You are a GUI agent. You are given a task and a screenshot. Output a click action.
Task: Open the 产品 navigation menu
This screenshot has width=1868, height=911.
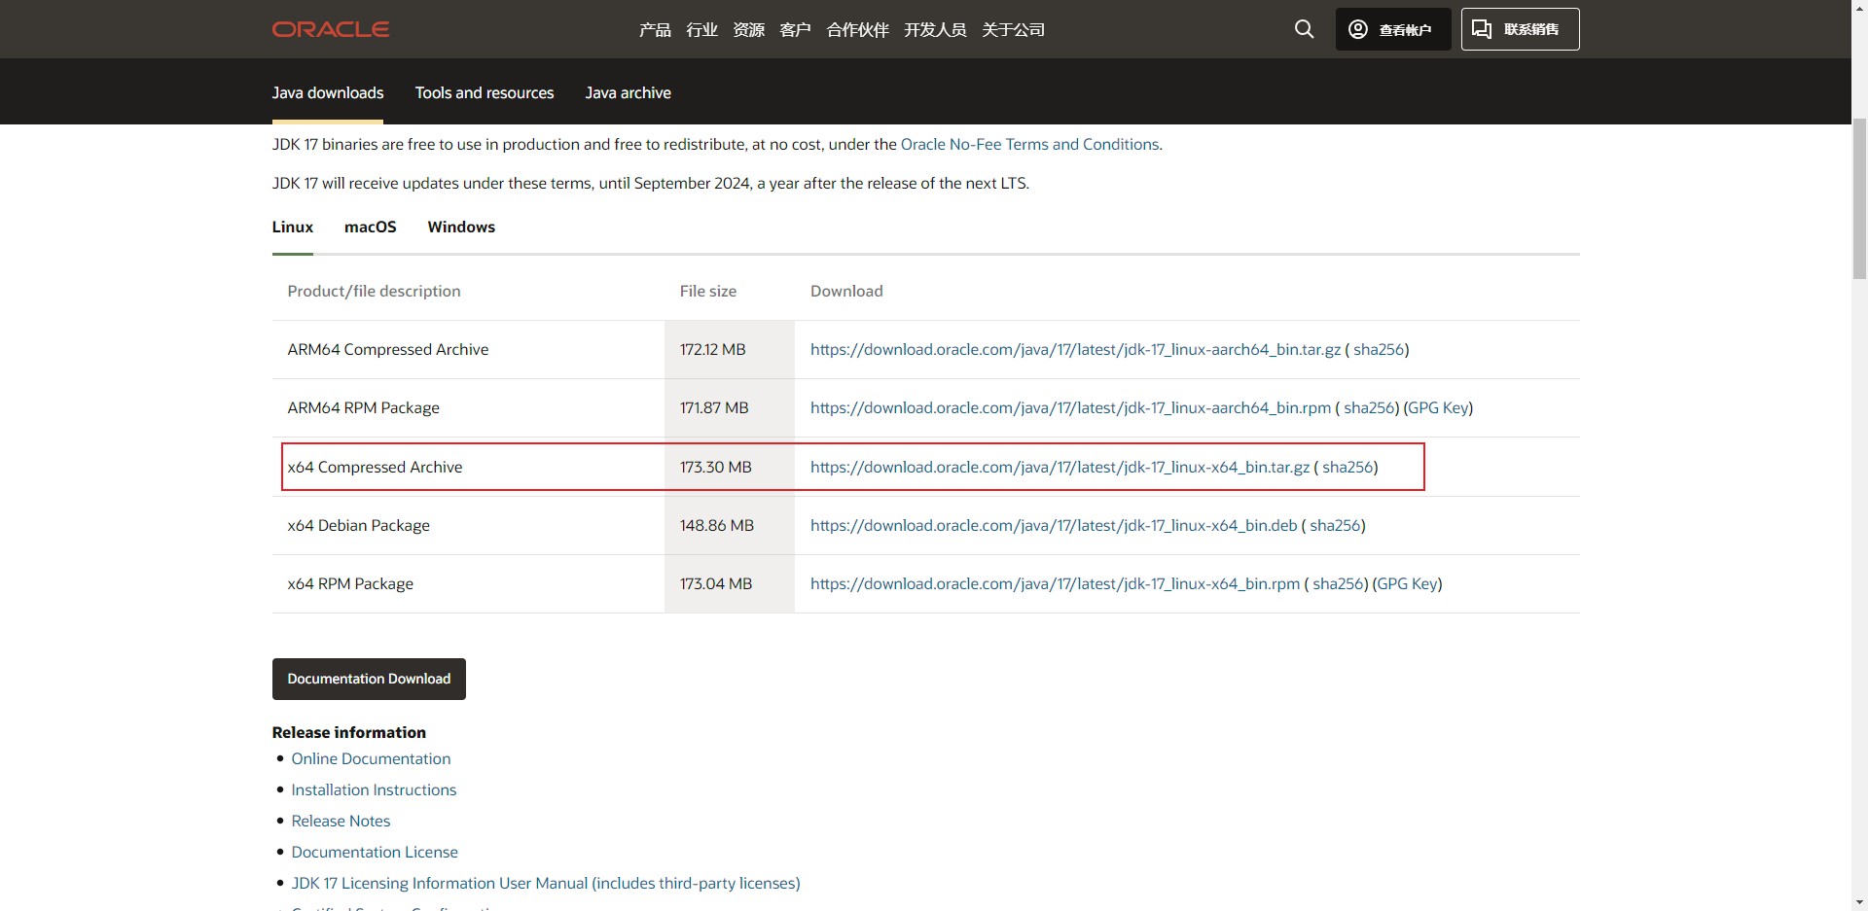(655, 30)
